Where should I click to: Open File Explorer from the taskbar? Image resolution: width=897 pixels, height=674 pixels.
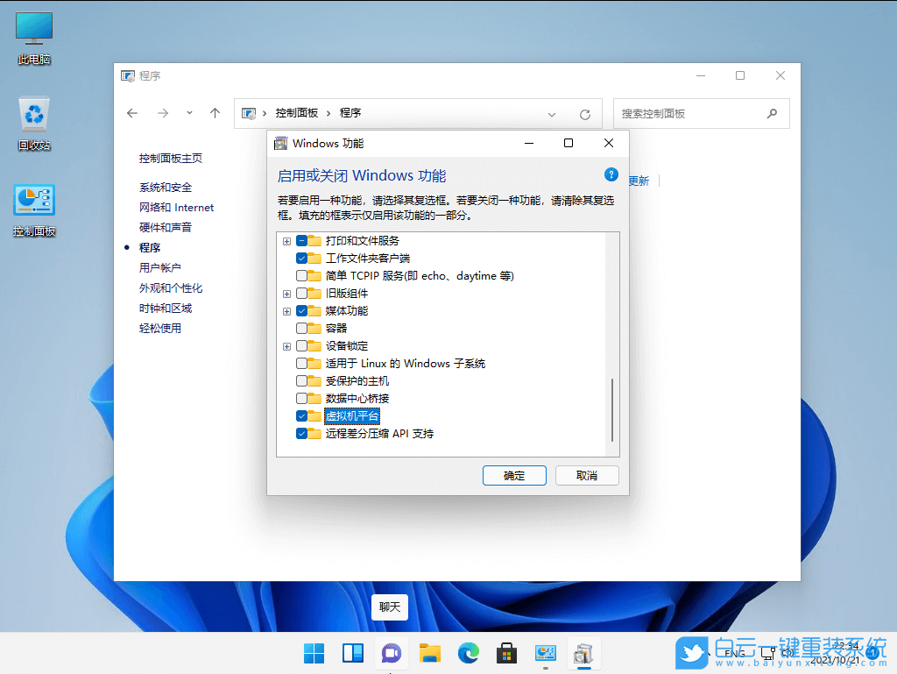[429, 653]
